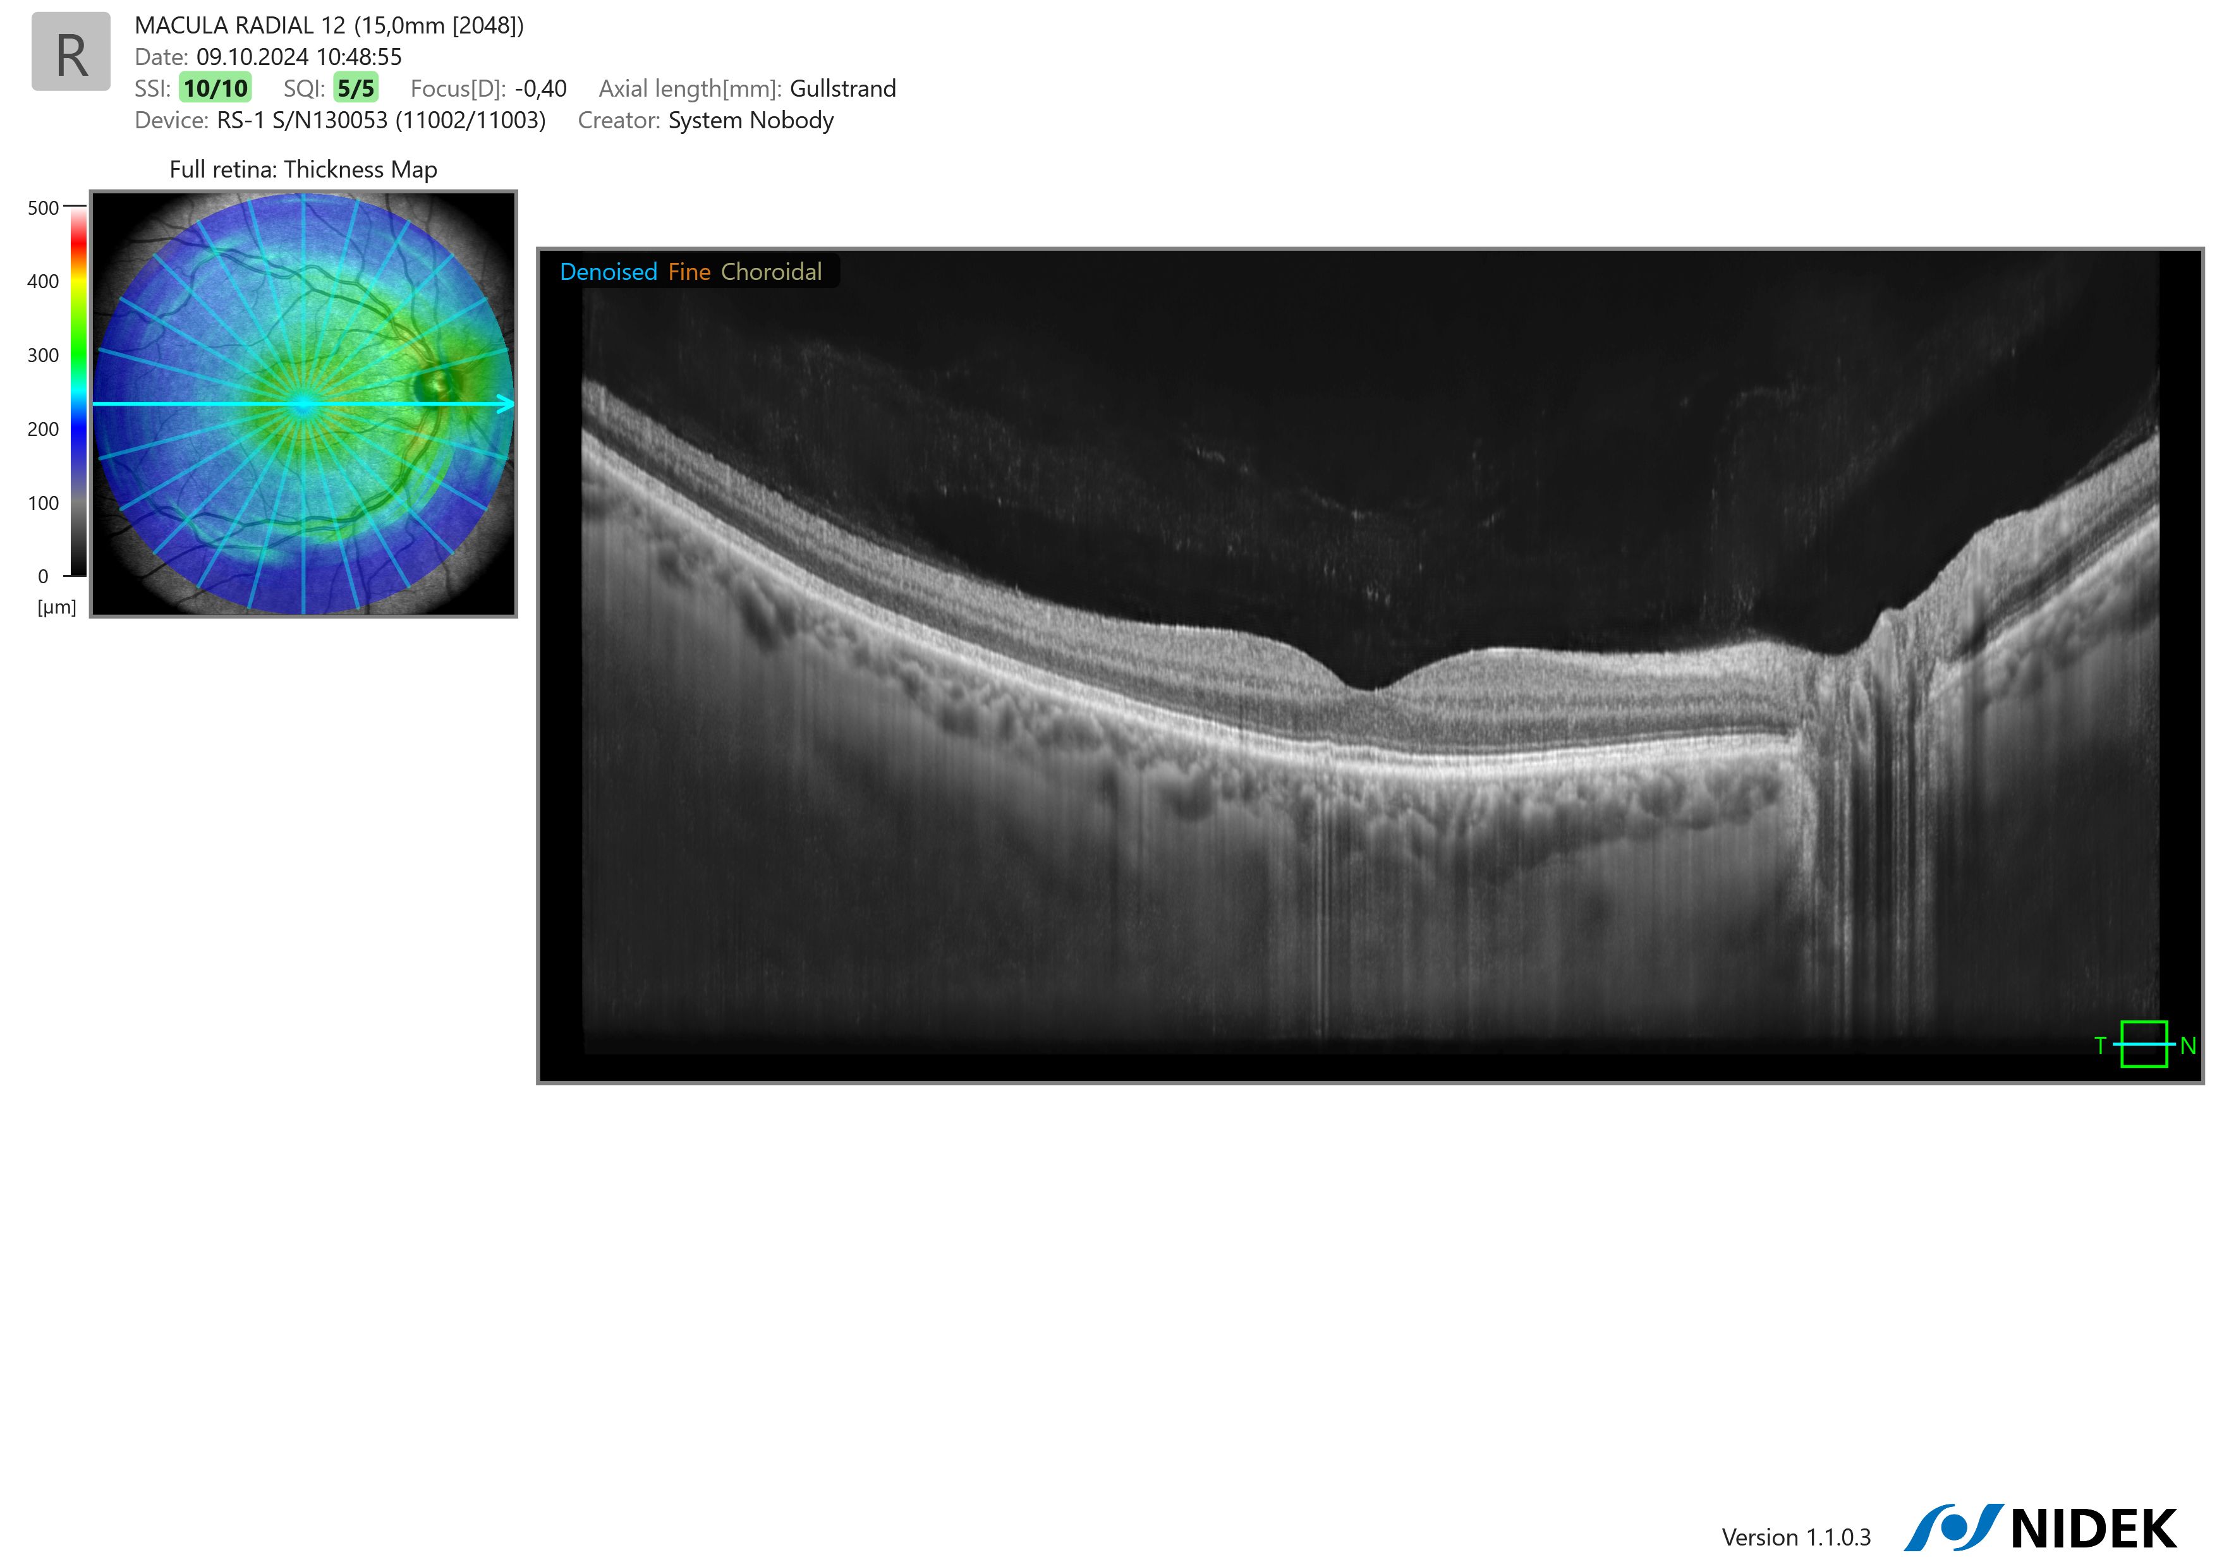Click the Full retina: Thickness Map title
This screenshot has height=1567, width=2217.
[303, 170]
